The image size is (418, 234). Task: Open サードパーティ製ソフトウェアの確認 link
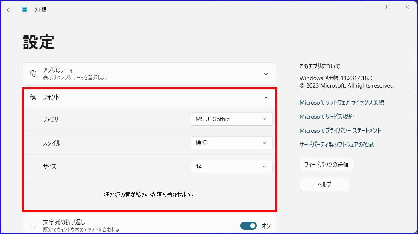[x=337, y=144]
